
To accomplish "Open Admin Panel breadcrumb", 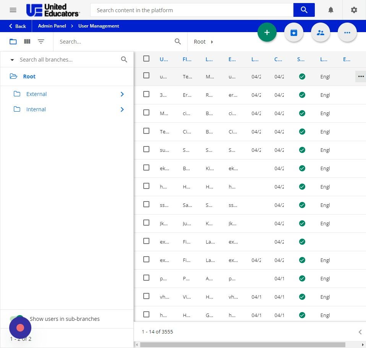I will [x=52, y=26].
